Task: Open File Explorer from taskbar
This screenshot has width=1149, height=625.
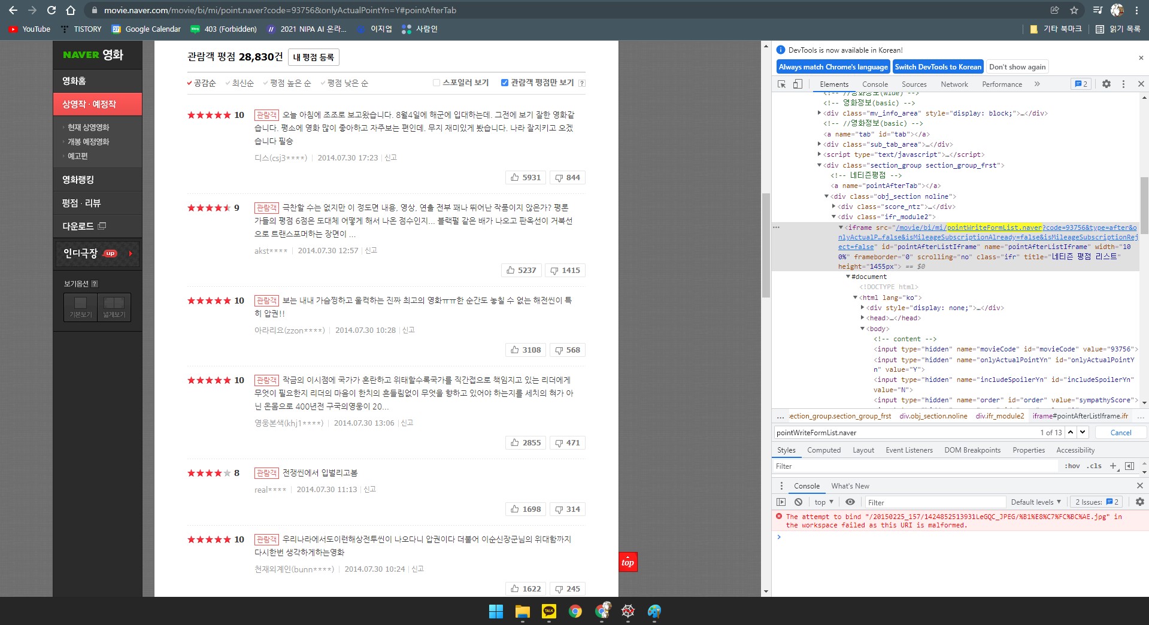Action: [x=522, y=611]
